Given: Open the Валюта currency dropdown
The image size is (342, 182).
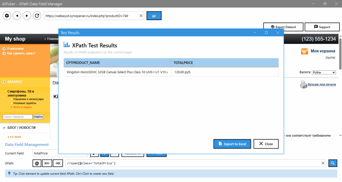Looking at the screenshot, I should (324, 72).
